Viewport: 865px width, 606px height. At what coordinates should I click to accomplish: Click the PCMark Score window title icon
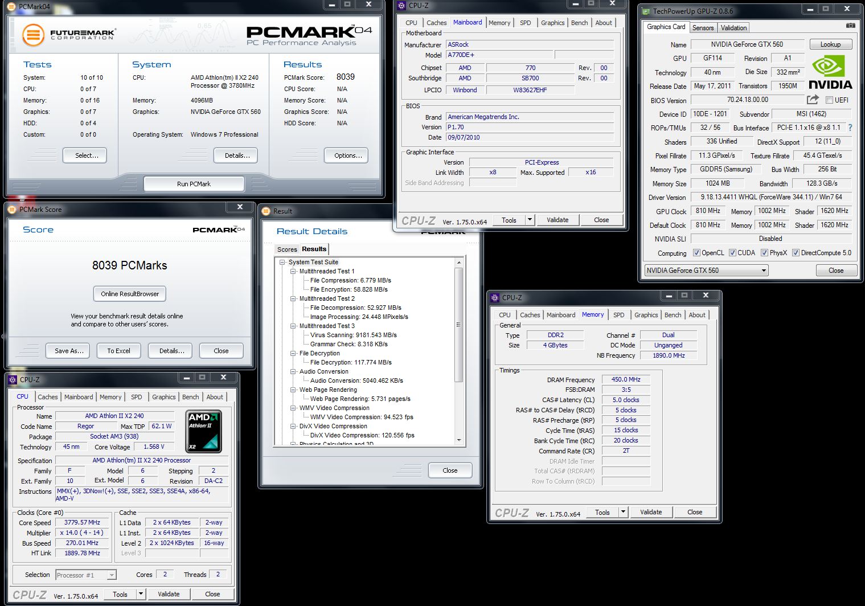tap(12, 209)
